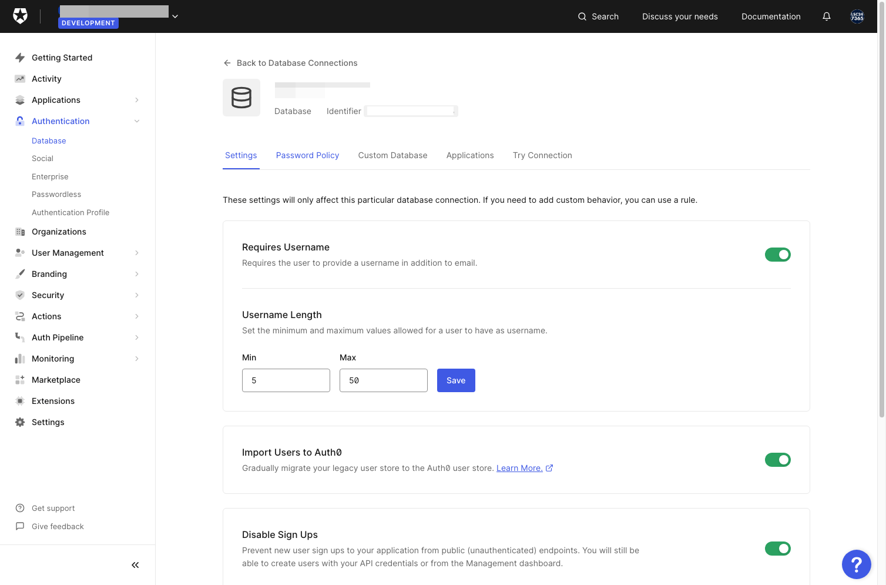886x585 pixels.
Task: Open the Applications tab of the connection
Action: click(x=470, y=155)
